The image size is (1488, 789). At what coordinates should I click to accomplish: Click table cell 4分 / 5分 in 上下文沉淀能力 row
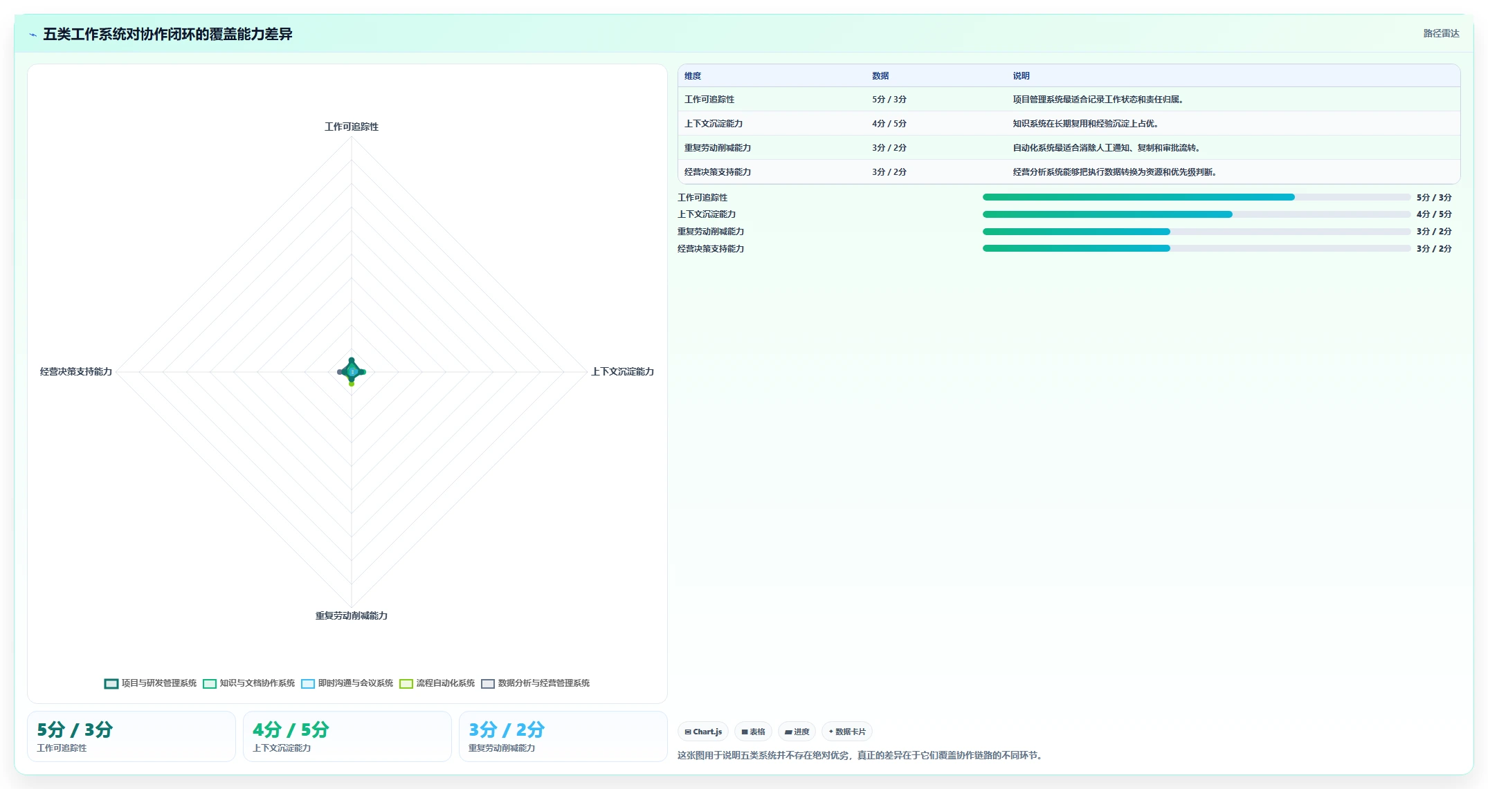[889, 124]
